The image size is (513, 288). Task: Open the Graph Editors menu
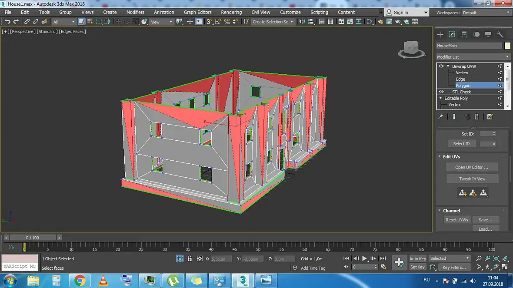coord(197,12)
